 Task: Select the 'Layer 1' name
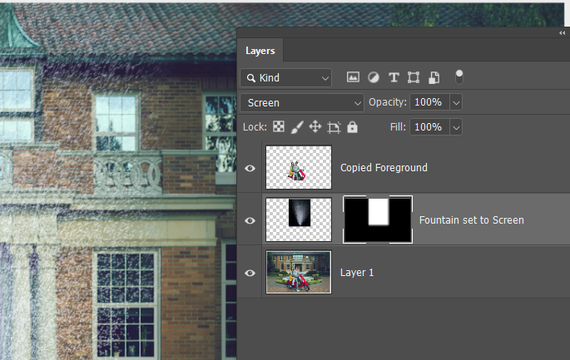tap(357, 273)
